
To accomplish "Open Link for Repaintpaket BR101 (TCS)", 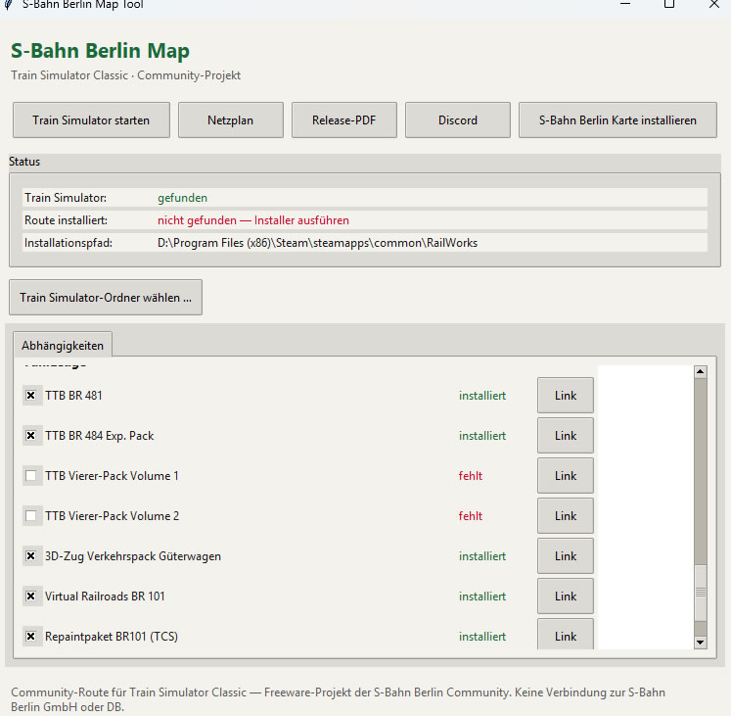I will coord(566,634).
